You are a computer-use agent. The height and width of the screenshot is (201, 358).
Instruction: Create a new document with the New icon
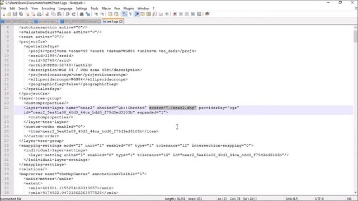click(x=3, y=14)
